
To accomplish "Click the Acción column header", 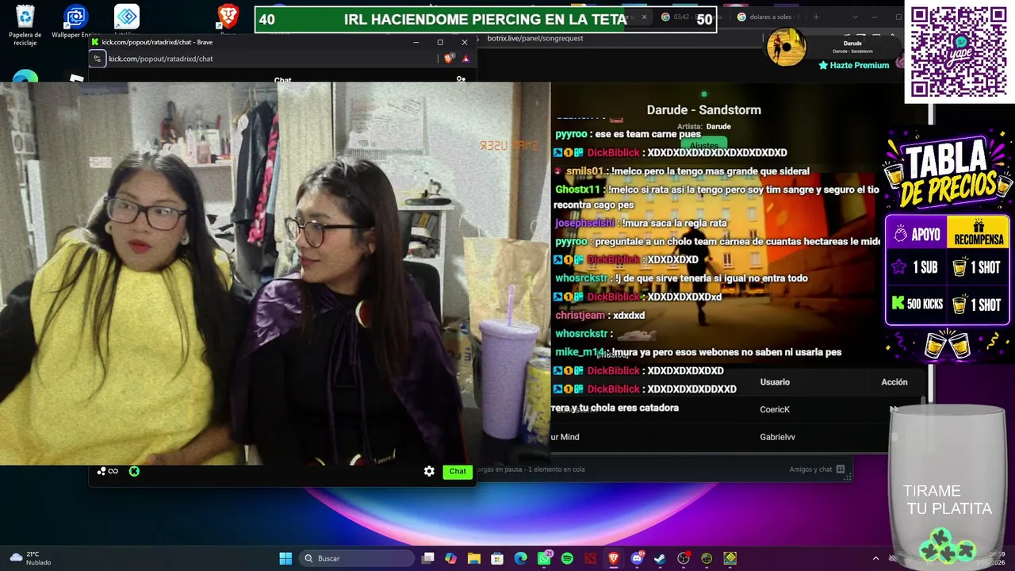I will (894, 382).
